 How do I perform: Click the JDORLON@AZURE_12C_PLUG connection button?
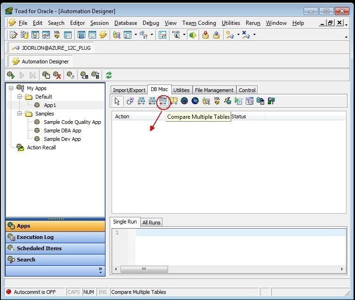point(51,48)
